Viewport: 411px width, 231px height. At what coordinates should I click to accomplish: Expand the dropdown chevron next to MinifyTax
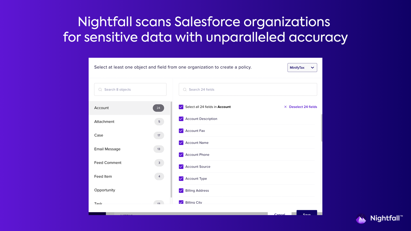pos(312,68)
